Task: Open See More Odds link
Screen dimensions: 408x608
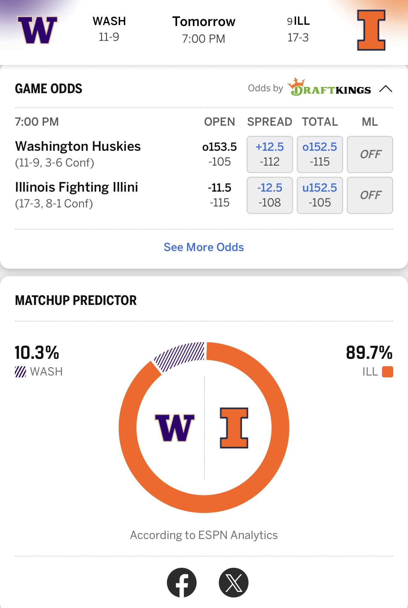Action: coord(204,247)
